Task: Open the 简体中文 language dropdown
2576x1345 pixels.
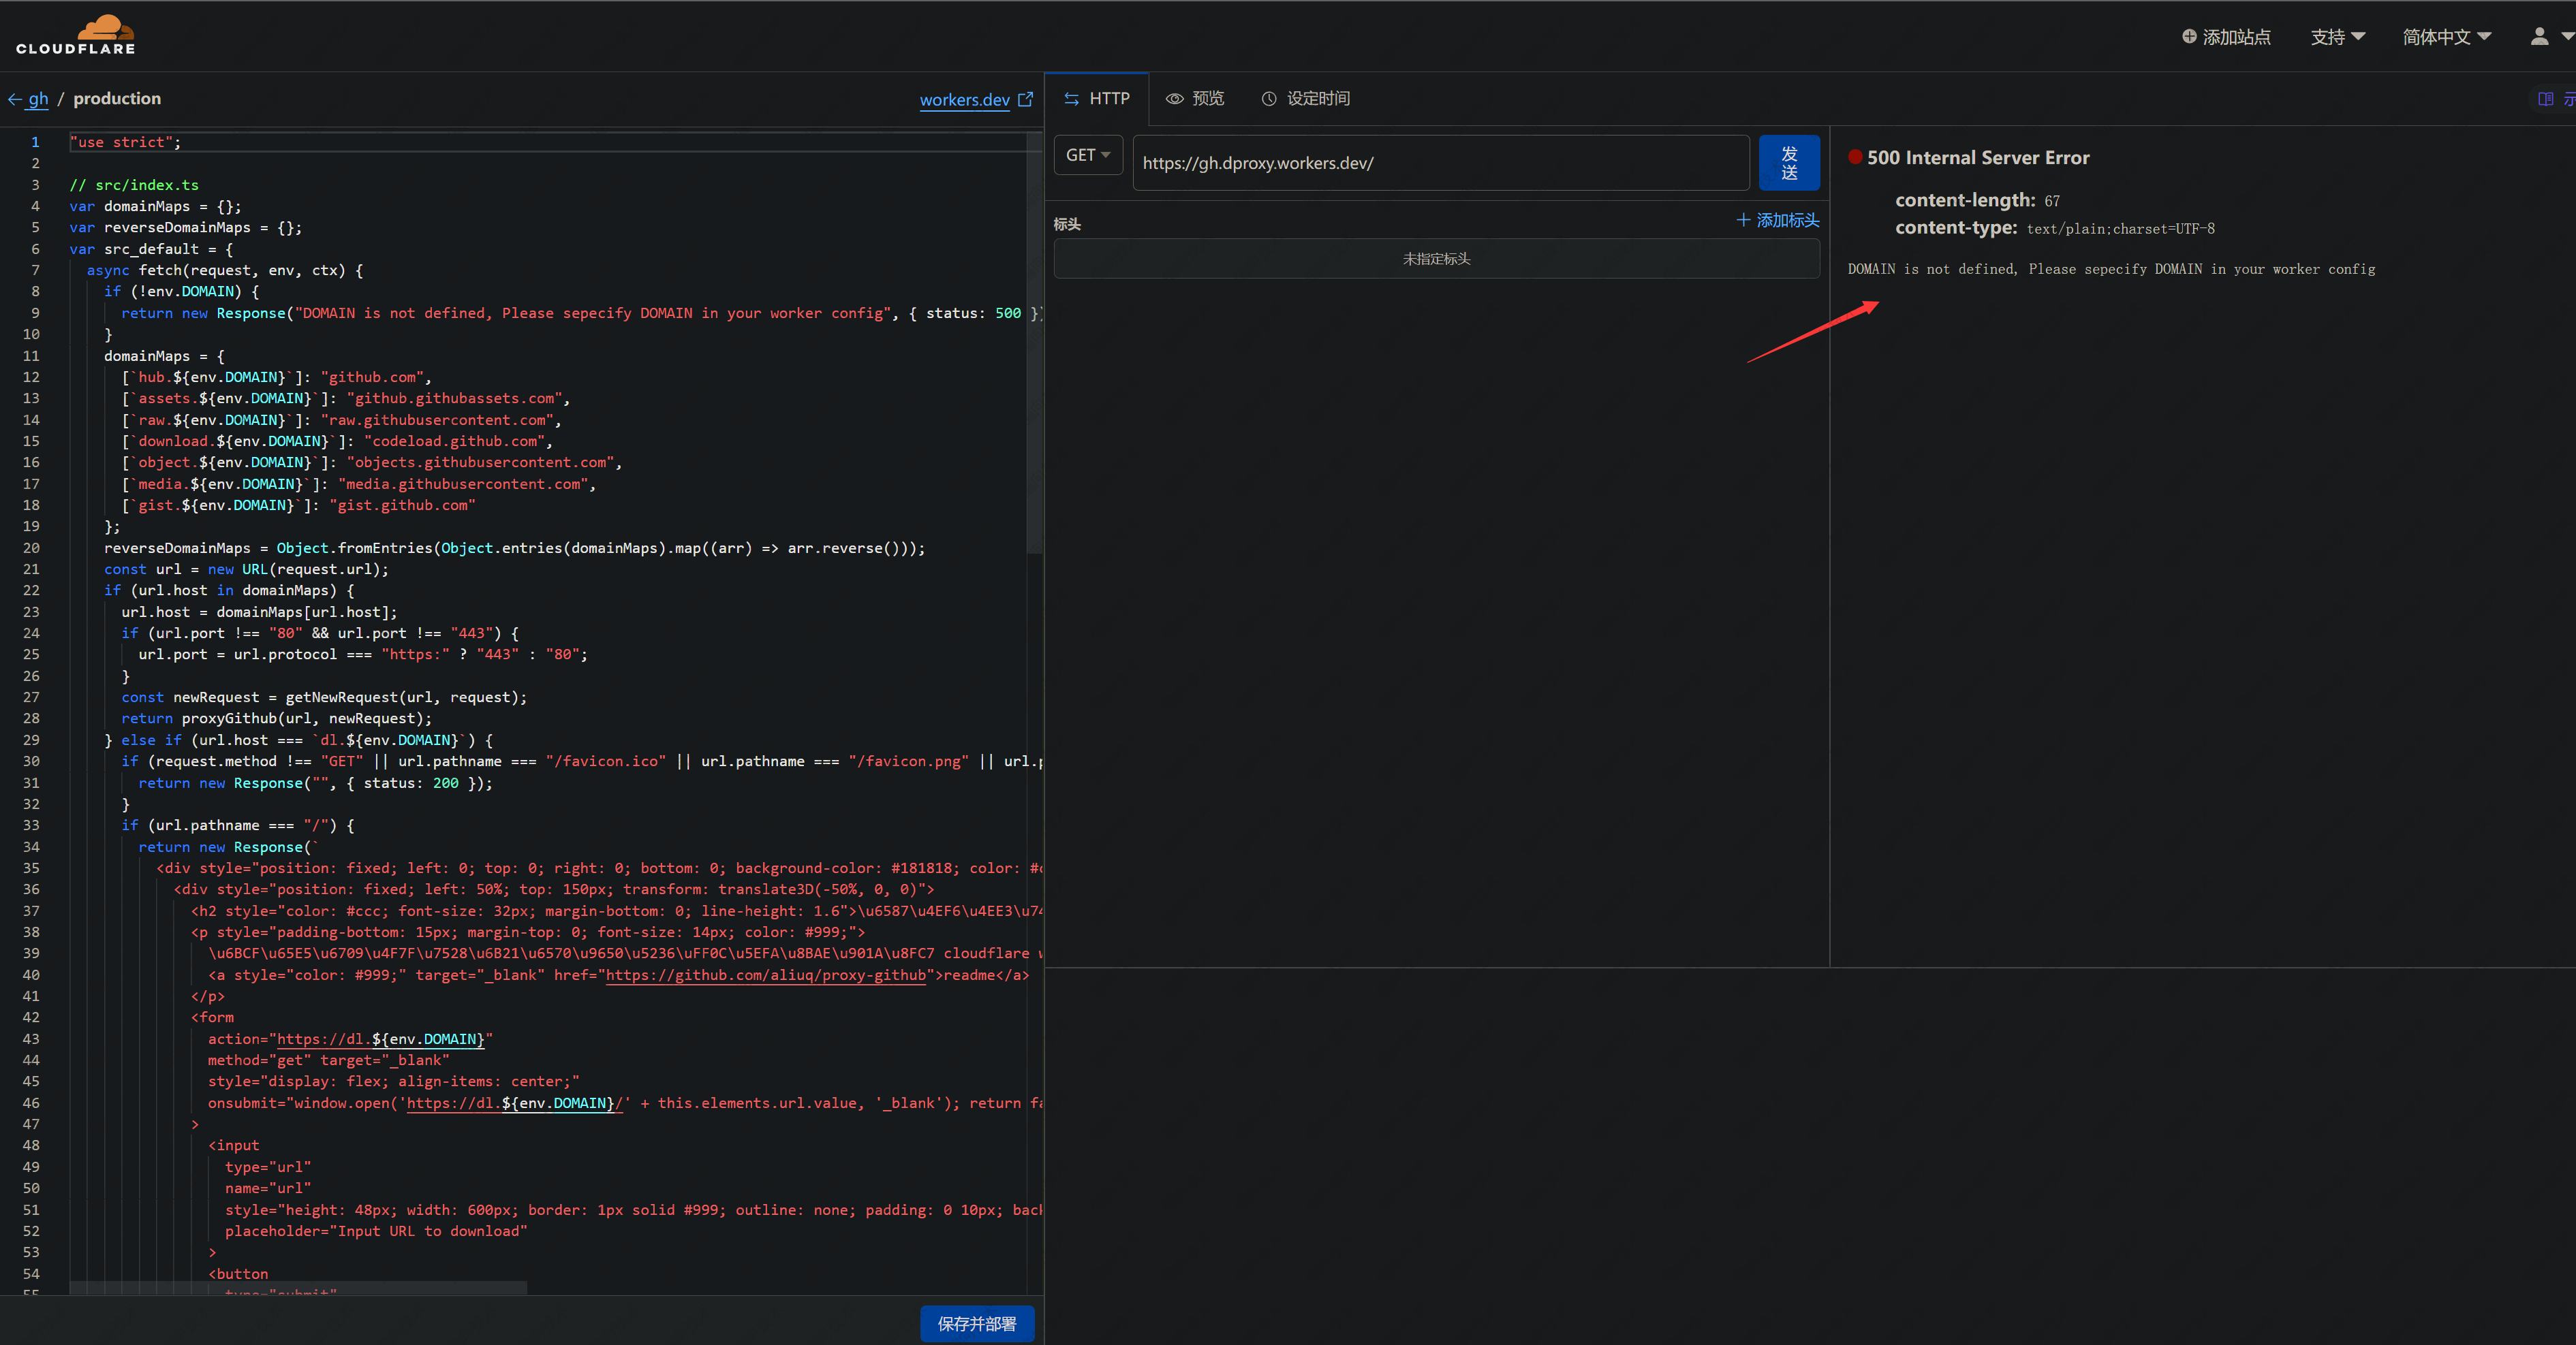Action: [2446, 37]
